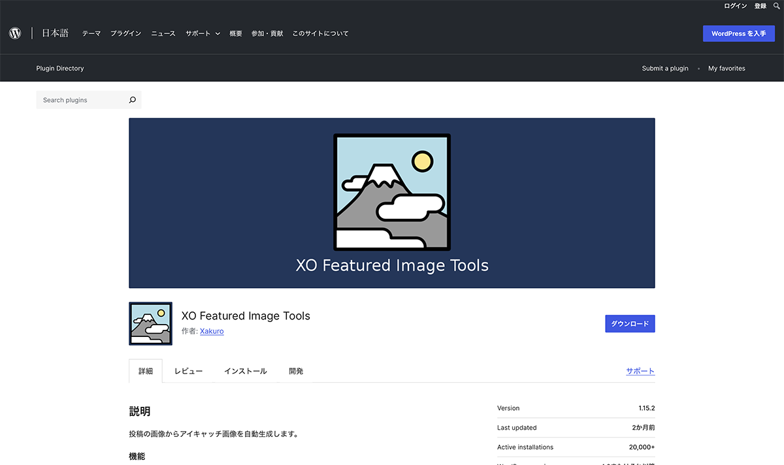
Task: Open このサイトについて menu item
Action: (x=320, y=33)
